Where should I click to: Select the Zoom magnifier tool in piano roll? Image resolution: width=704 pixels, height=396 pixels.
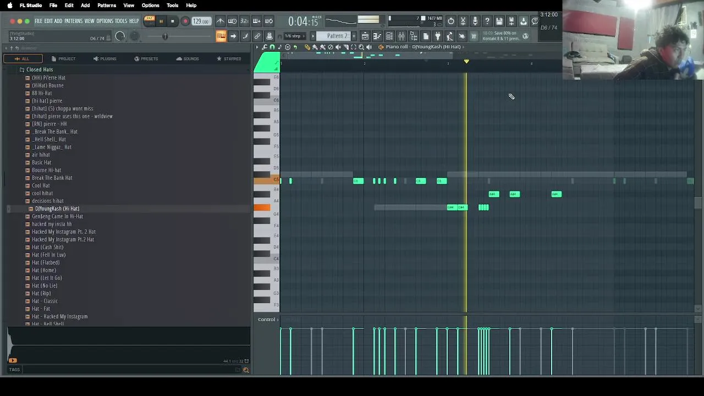pos(361,47)
